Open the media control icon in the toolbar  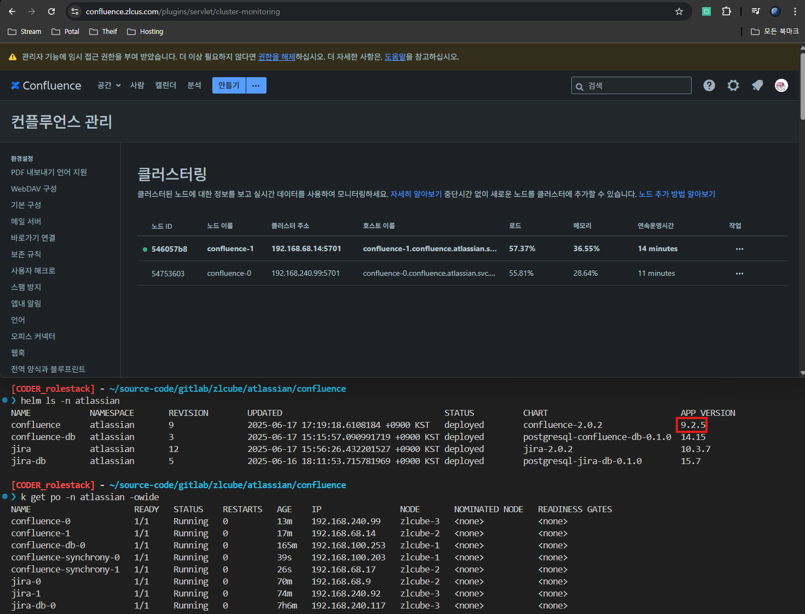tap(756, 11)
